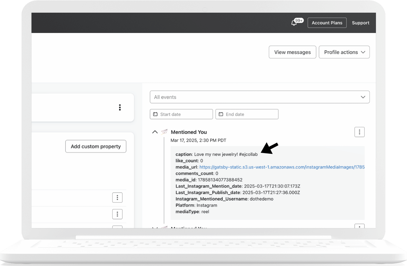Click the Mentioned You event title
Screen dimensions: 407x266
[x=189, y=132]
